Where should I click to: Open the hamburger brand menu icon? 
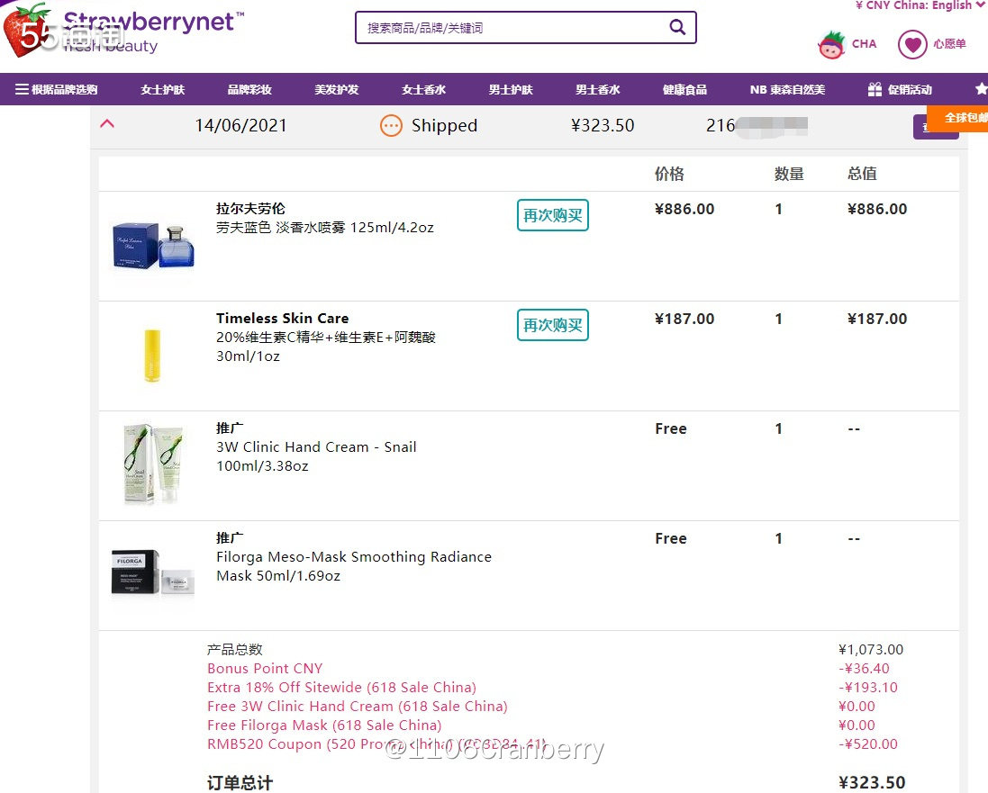22,89
